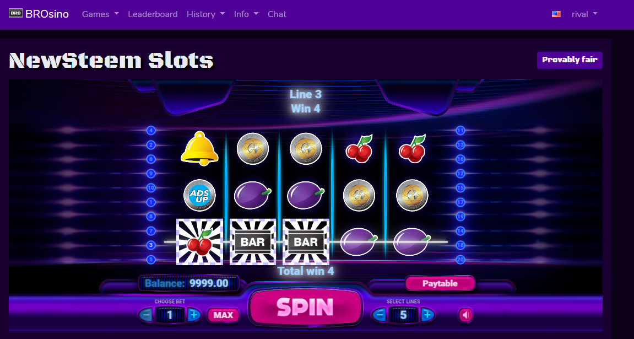Increase bet with the plus button
The height and width of the screenshot is (339, 634).
click(x=194, y=315)
